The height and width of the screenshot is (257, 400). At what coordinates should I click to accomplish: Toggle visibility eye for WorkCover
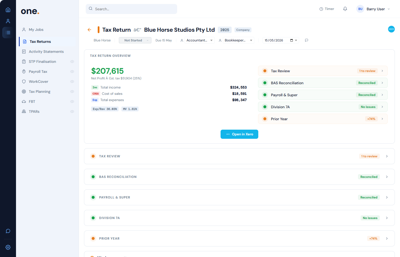click(72, 81)
